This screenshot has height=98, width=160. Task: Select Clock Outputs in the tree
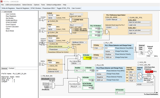click(x=11, y=25)
